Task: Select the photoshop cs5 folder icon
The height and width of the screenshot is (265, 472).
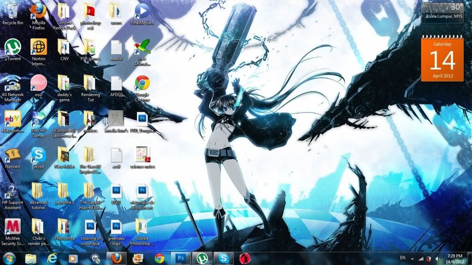Action: click(90, 17)
